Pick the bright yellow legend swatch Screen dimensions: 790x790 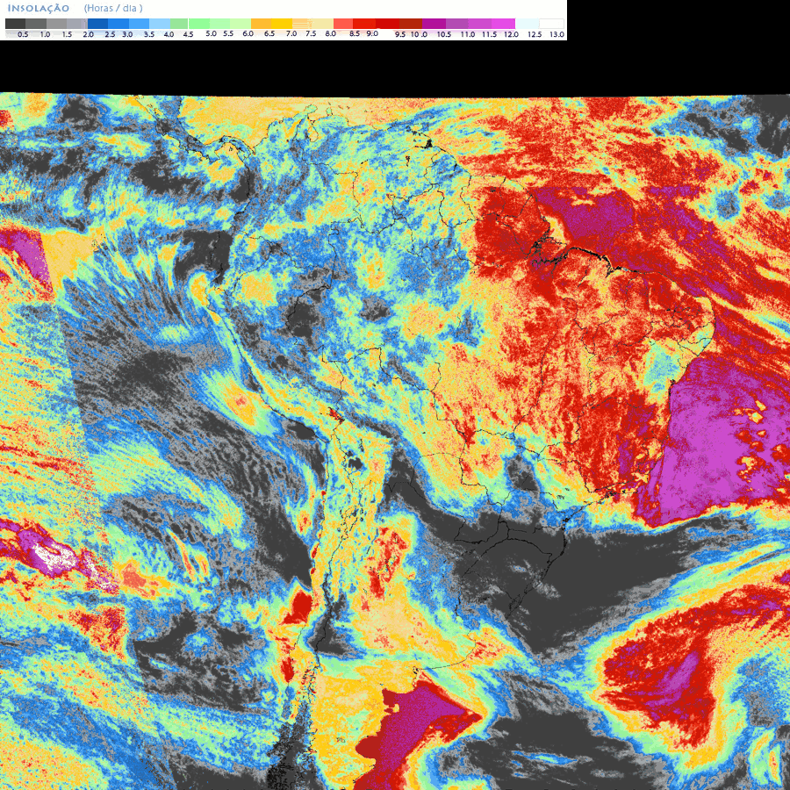click(282, 24)
